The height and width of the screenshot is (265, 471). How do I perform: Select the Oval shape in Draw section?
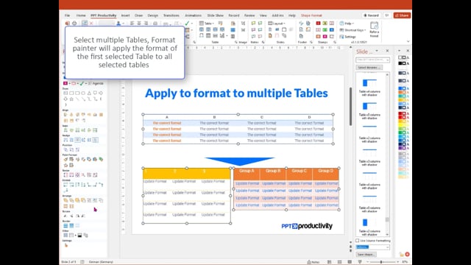[x=83, y=93]
